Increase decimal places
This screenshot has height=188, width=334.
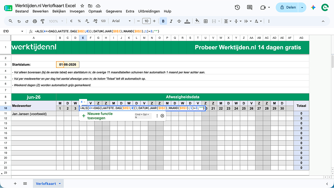95,21
